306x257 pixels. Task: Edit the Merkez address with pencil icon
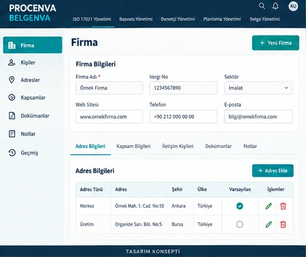[x=269, y=206]
